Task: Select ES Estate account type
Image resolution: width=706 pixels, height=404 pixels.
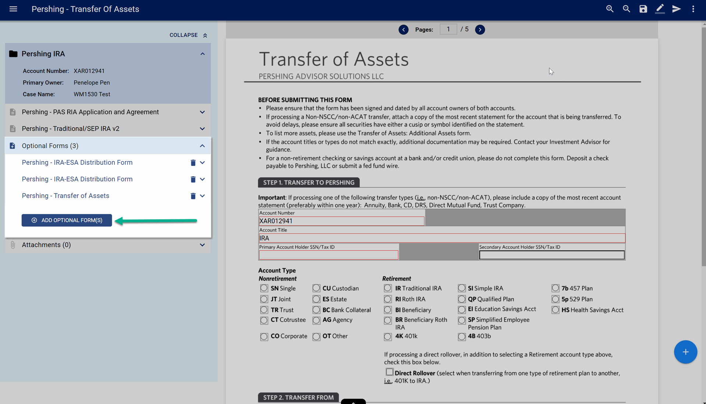Action: click(x=316, y=299)
